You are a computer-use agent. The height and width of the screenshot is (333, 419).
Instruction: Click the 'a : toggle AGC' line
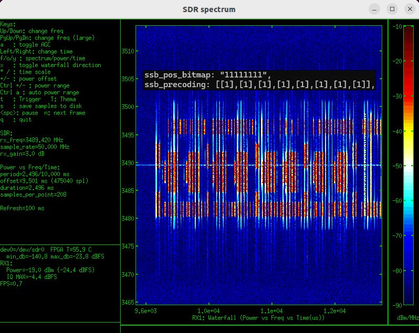(25, 45)
